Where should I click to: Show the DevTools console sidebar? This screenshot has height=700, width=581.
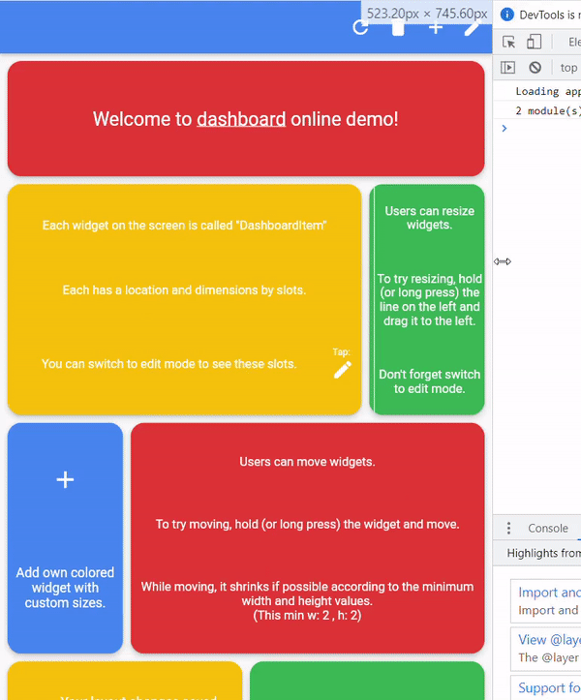508,68
